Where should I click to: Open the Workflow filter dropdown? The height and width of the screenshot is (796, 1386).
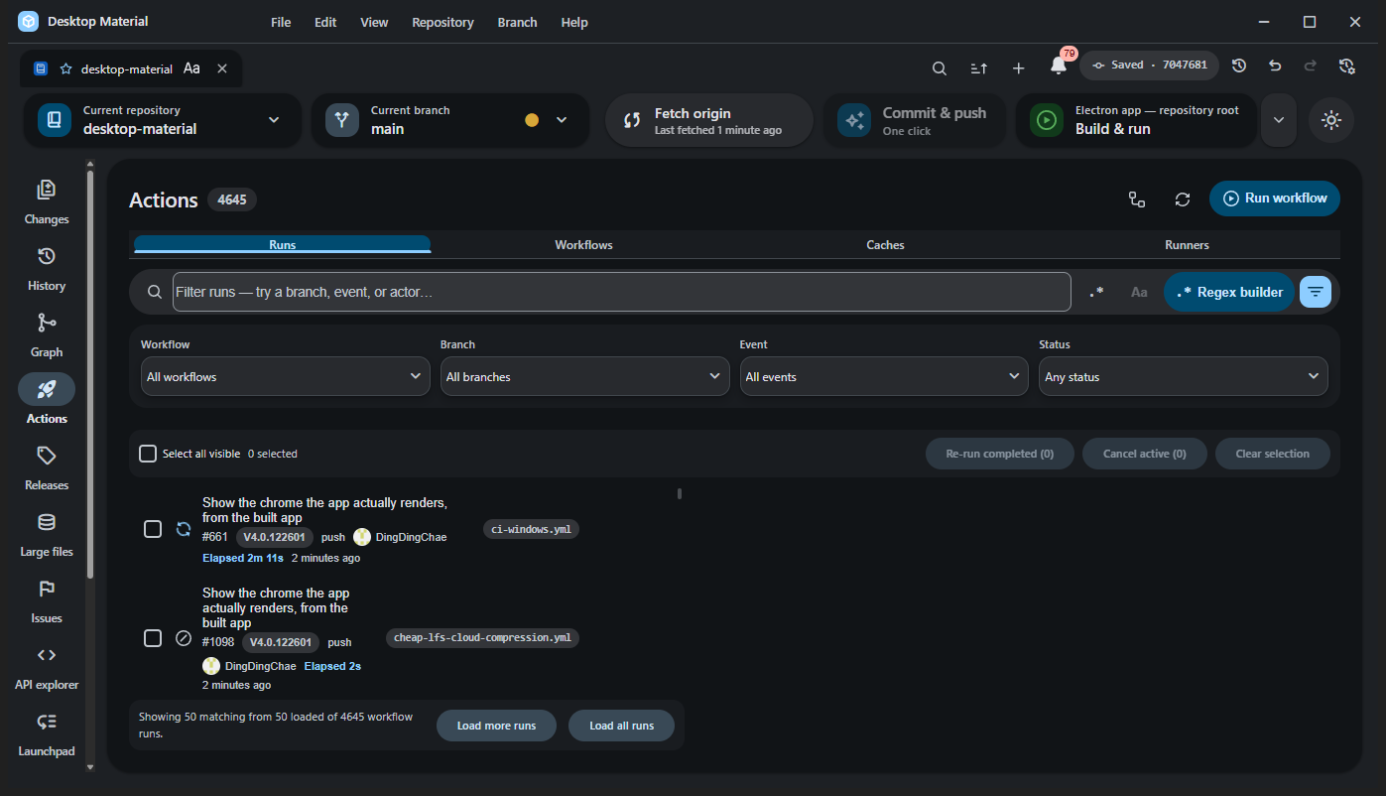pos(286,377)
